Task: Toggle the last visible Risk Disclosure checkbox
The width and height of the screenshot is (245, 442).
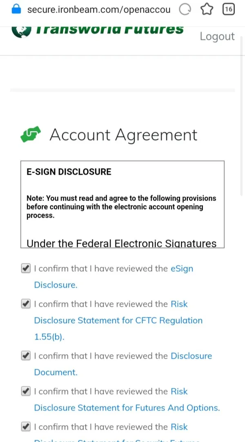Action: (x=26, y=427)
